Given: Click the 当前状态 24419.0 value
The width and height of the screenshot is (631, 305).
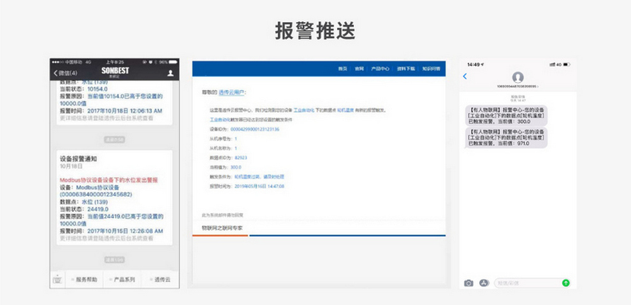Looking at the screenshot, I should coord(97,209).
